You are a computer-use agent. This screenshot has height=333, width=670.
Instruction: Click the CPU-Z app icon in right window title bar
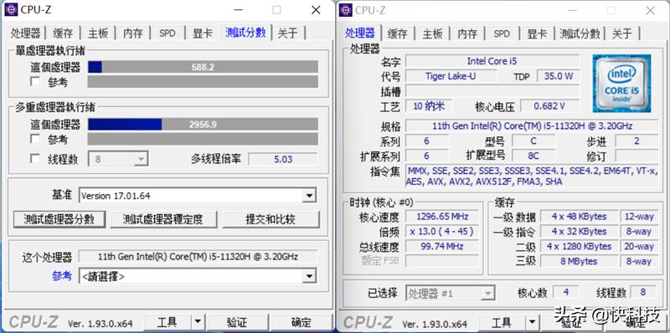(347, 10)
